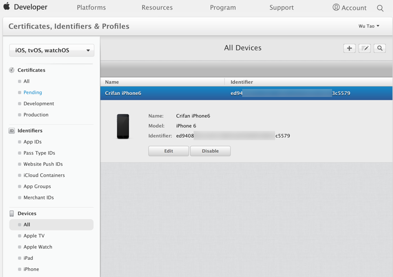Open the search magnifier in top navigation
393x277 pixels.
pos(380,8)
